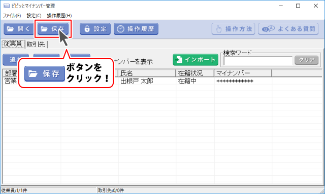This screenshot has width=325, height=194.
Task: Click the クリア button beside search field
Action: [x=307, y=60]
